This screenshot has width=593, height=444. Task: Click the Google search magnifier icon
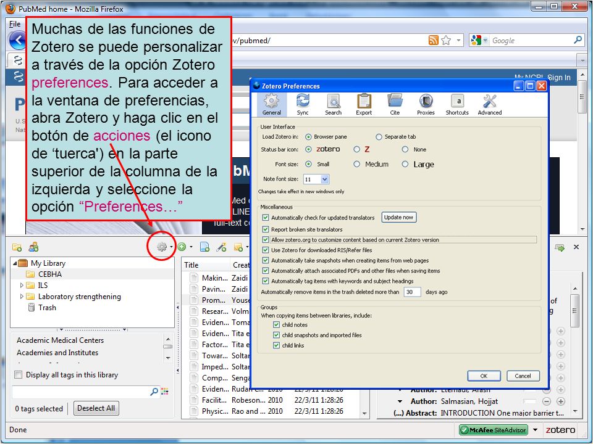pyautogui.click(x=578, y=39)
